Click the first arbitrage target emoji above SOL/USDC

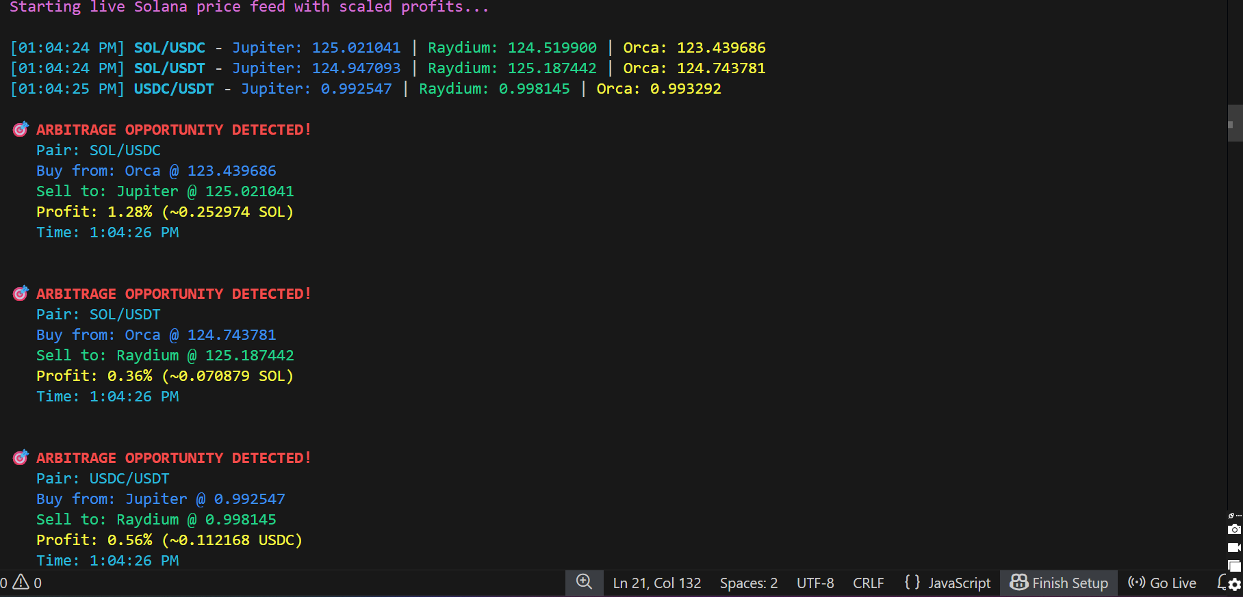point(21,129)
